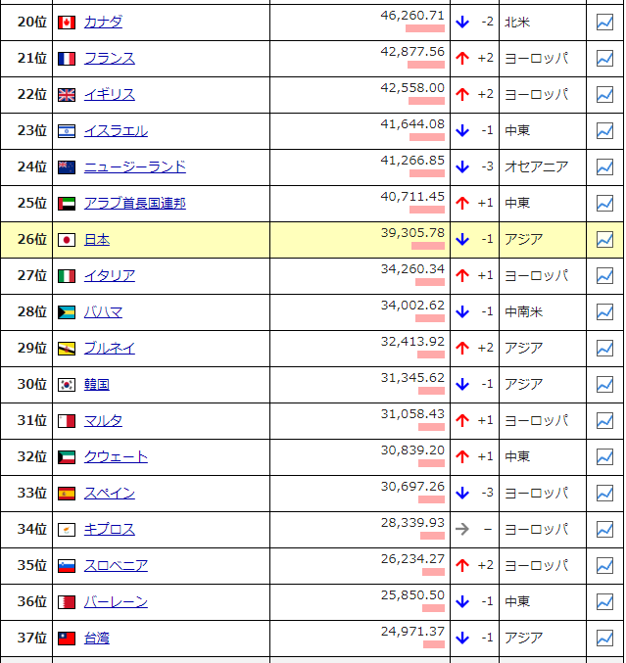Click the Japan flag icon
This screenshot has width=626, height=663.
coord(67,240)
